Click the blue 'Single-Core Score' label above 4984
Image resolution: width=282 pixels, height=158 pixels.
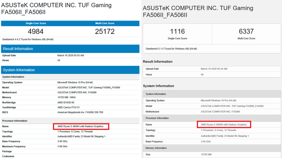click(36, 23)
